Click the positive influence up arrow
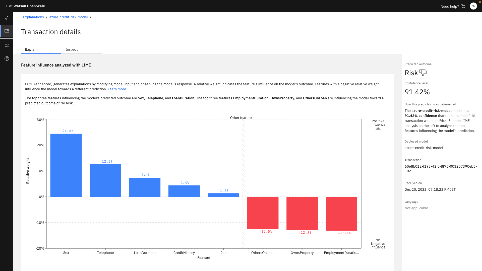The image size is (482, 271). pyautogui.click(x=378, y=129)
